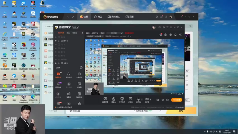Toggle visibility eye of 图片 3 layer
The height and width of the screenshot is (134, 238).
pos(56,52)
